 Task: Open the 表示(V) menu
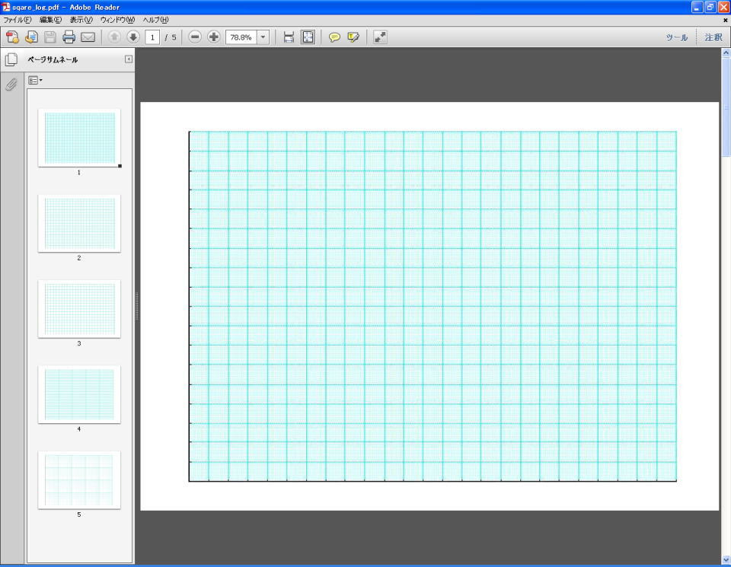pos(81,20)
